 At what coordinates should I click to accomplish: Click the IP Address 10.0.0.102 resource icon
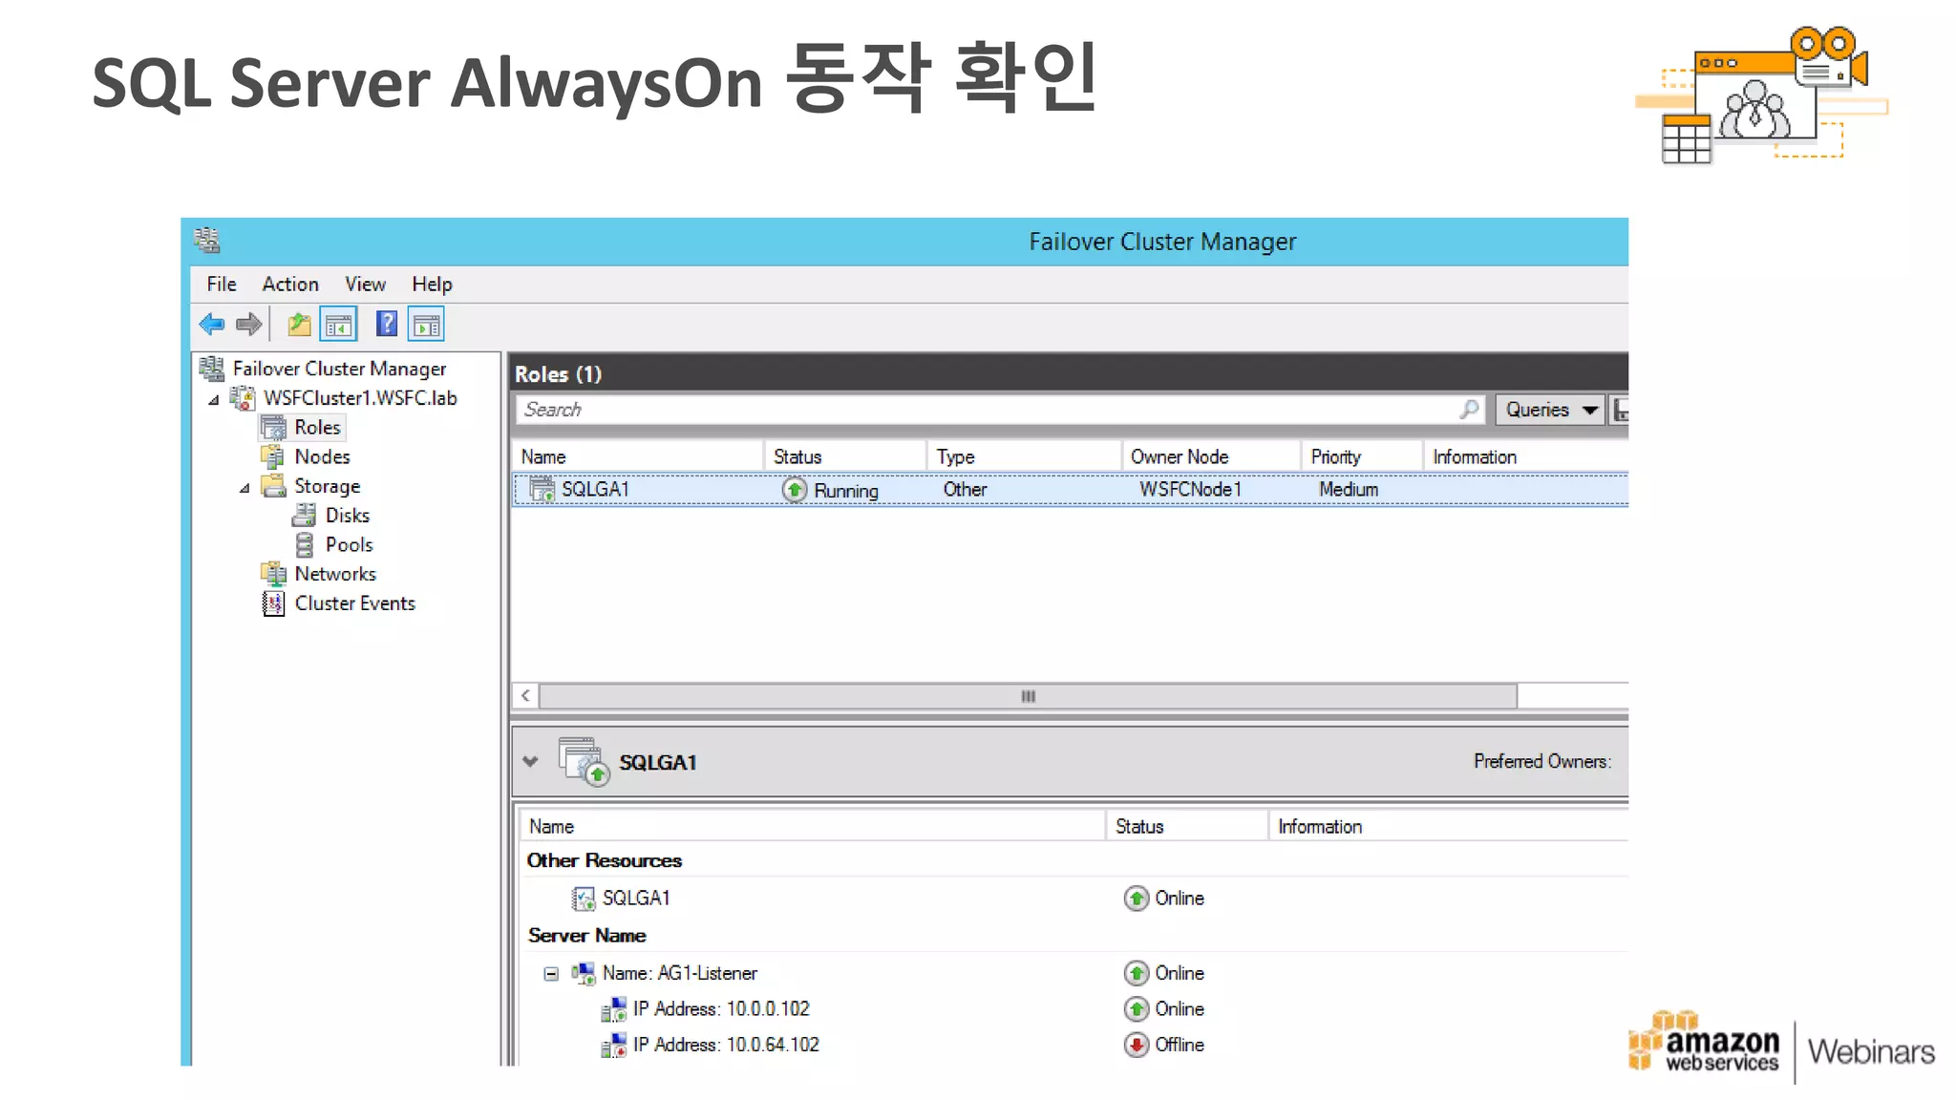[613, 1009]
